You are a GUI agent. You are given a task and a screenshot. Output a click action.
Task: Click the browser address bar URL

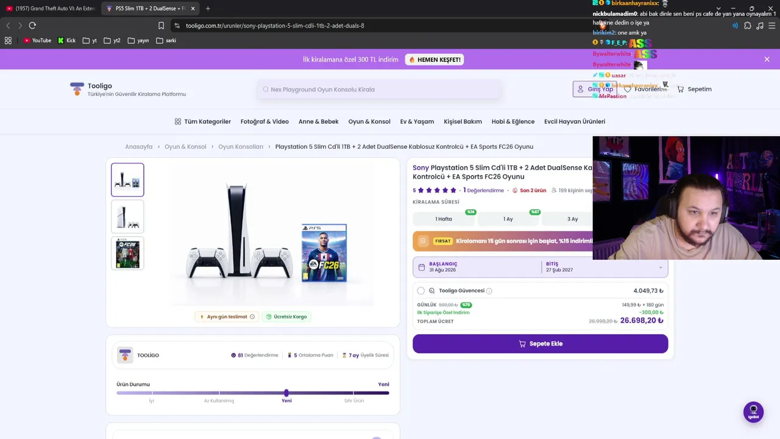(275, 26)
